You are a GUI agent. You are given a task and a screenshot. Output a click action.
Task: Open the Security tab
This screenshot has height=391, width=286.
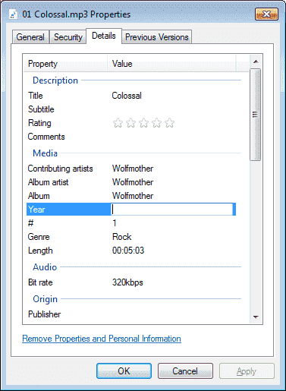(68, 37)
